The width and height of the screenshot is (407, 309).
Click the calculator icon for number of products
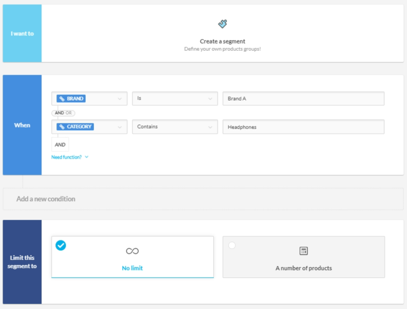(x=303, y=251)
